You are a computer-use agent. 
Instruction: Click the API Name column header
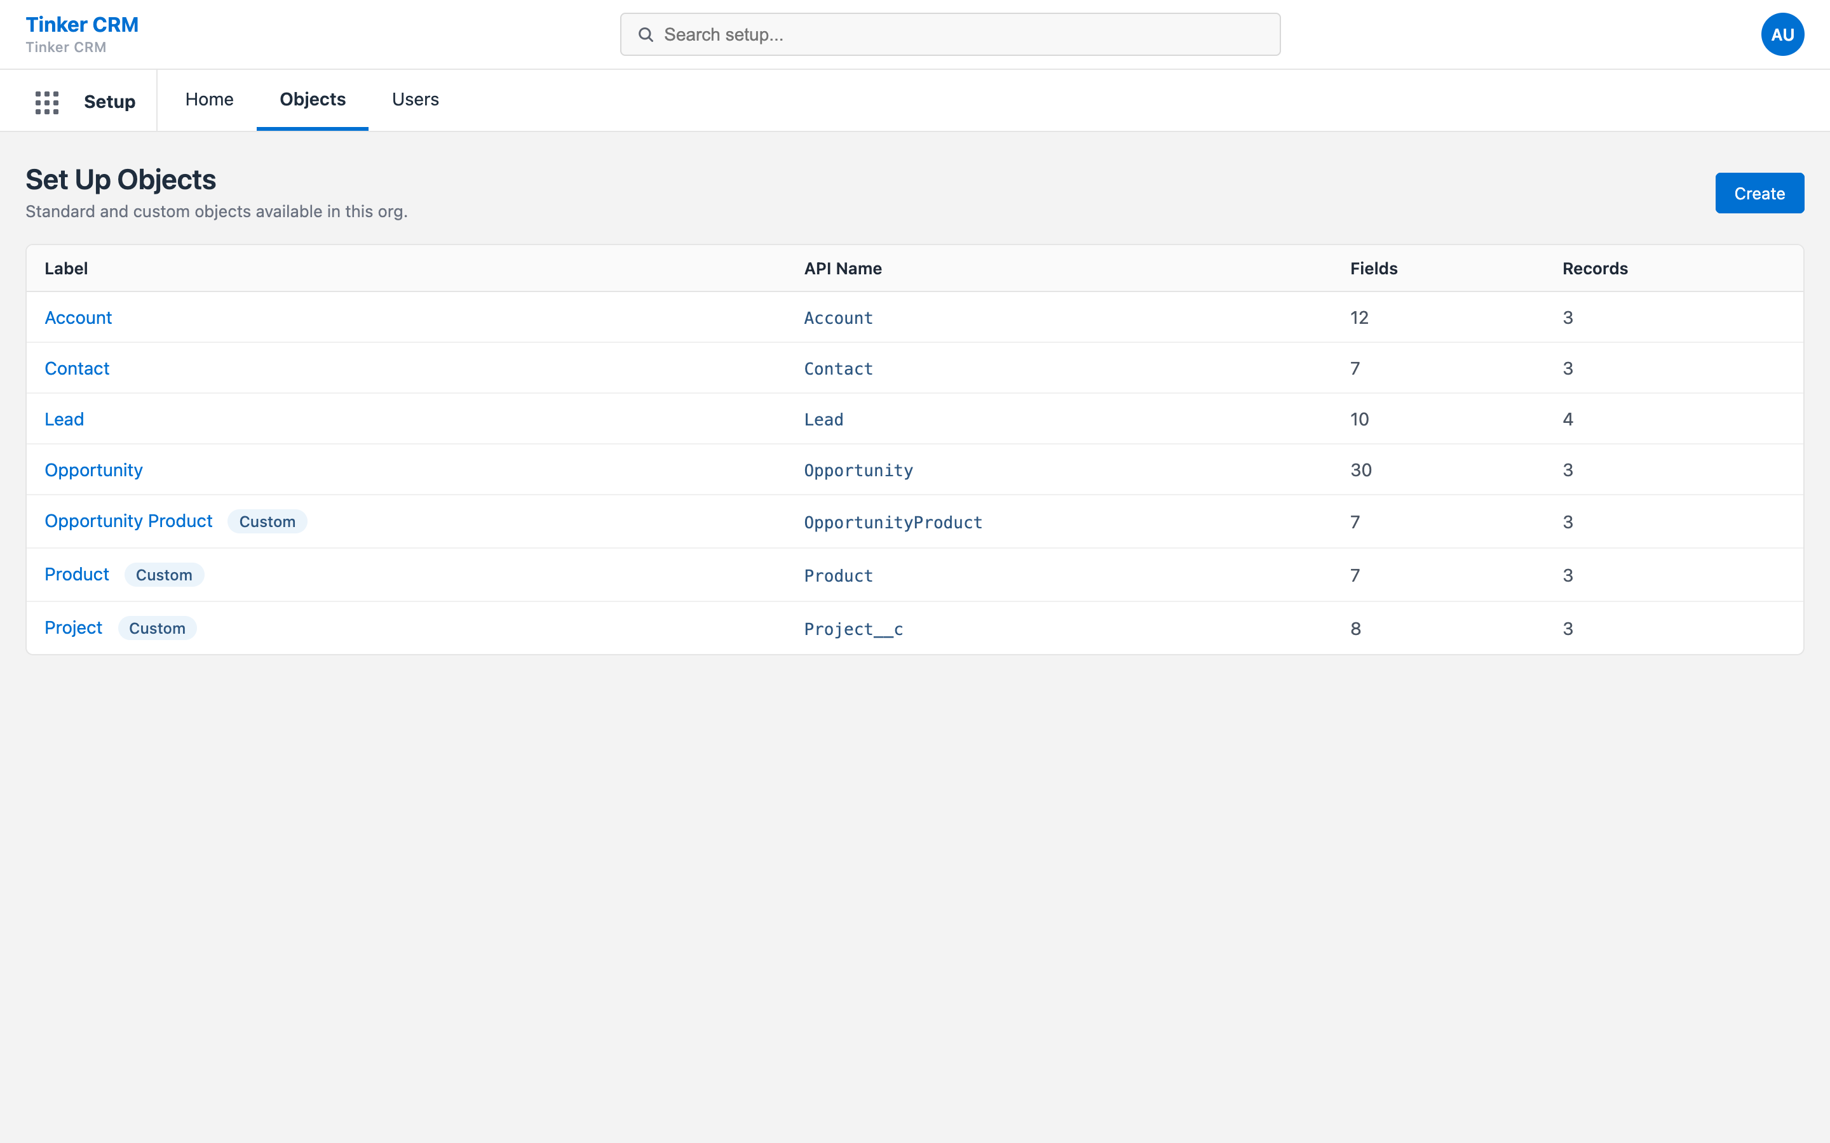[843, 269]
